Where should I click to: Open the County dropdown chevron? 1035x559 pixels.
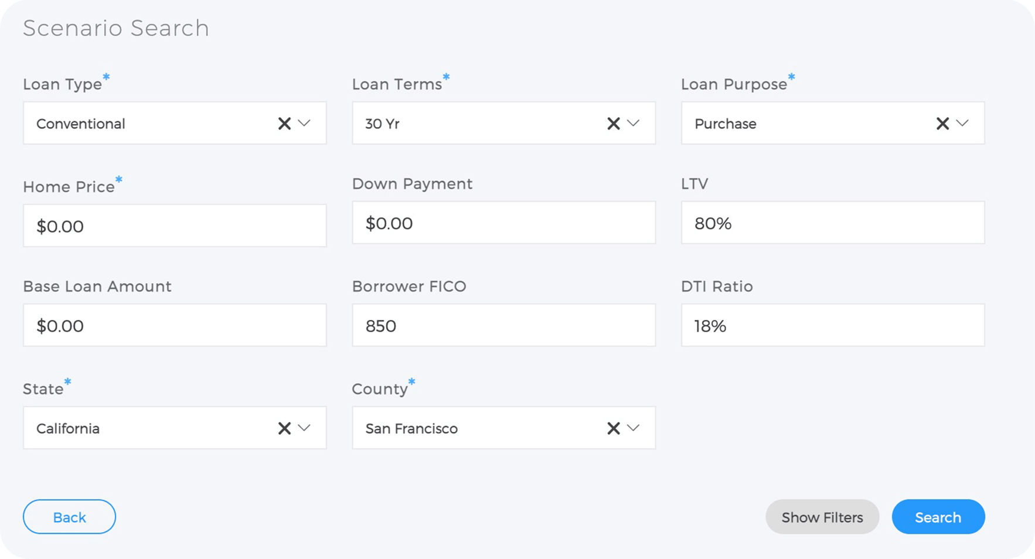click(x=633, y=428)
